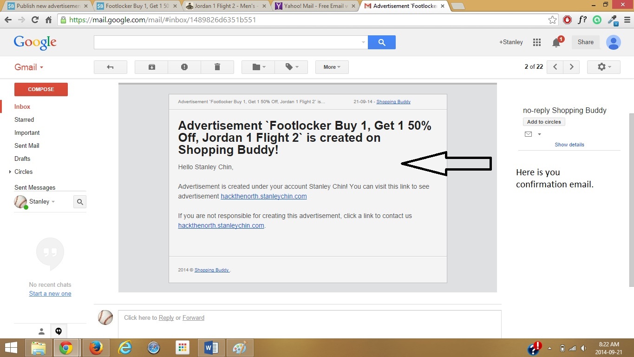Focus the Gmail search input field

coord(227,42)
